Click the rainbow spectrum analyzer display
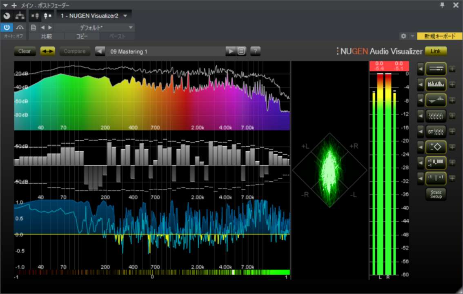The image size is (463, 294). pyautogui.click(x=152, y=96)
